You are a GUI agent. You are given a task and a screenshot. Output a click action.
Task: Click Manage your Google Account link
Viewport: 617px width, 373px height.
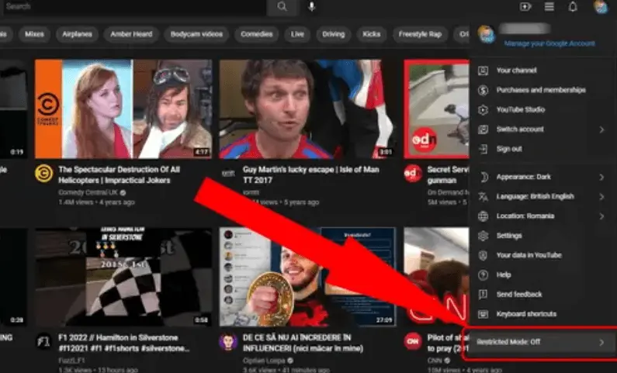pos(549,43)
